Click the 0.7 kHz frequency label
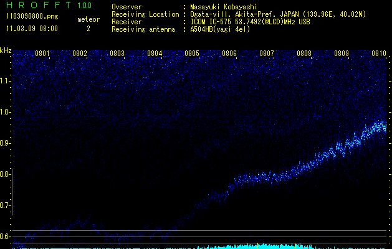The height and width of the screenshot is (249, 392). coord(5,205)
